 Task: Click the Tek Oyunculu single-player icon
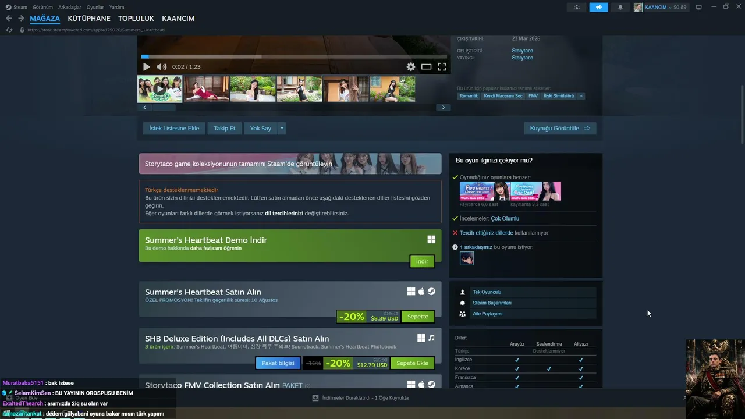(463, 292)
